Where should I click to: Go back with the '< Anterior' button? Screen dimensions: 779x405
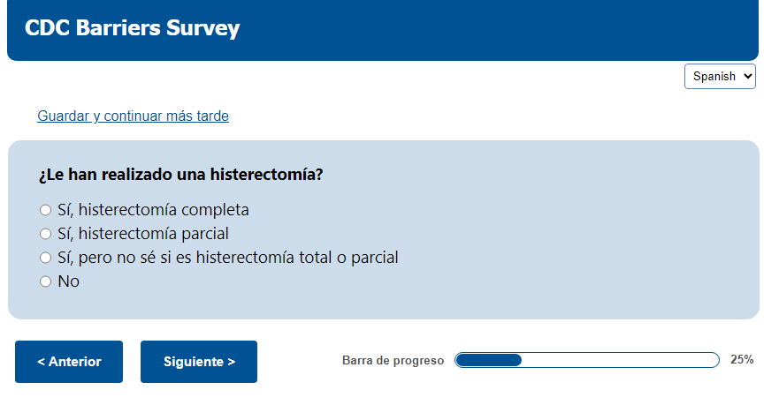pos(69,362)
